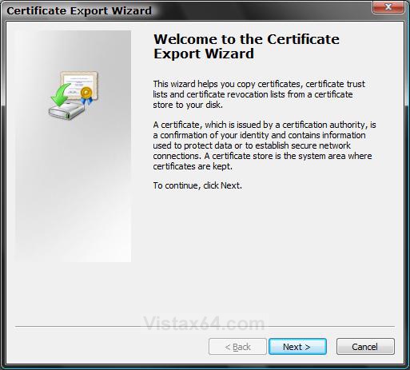The height and width of the screenshot is (370, 410).
Task: Click the hard disk drive in the icon
Action: [66, 111]
